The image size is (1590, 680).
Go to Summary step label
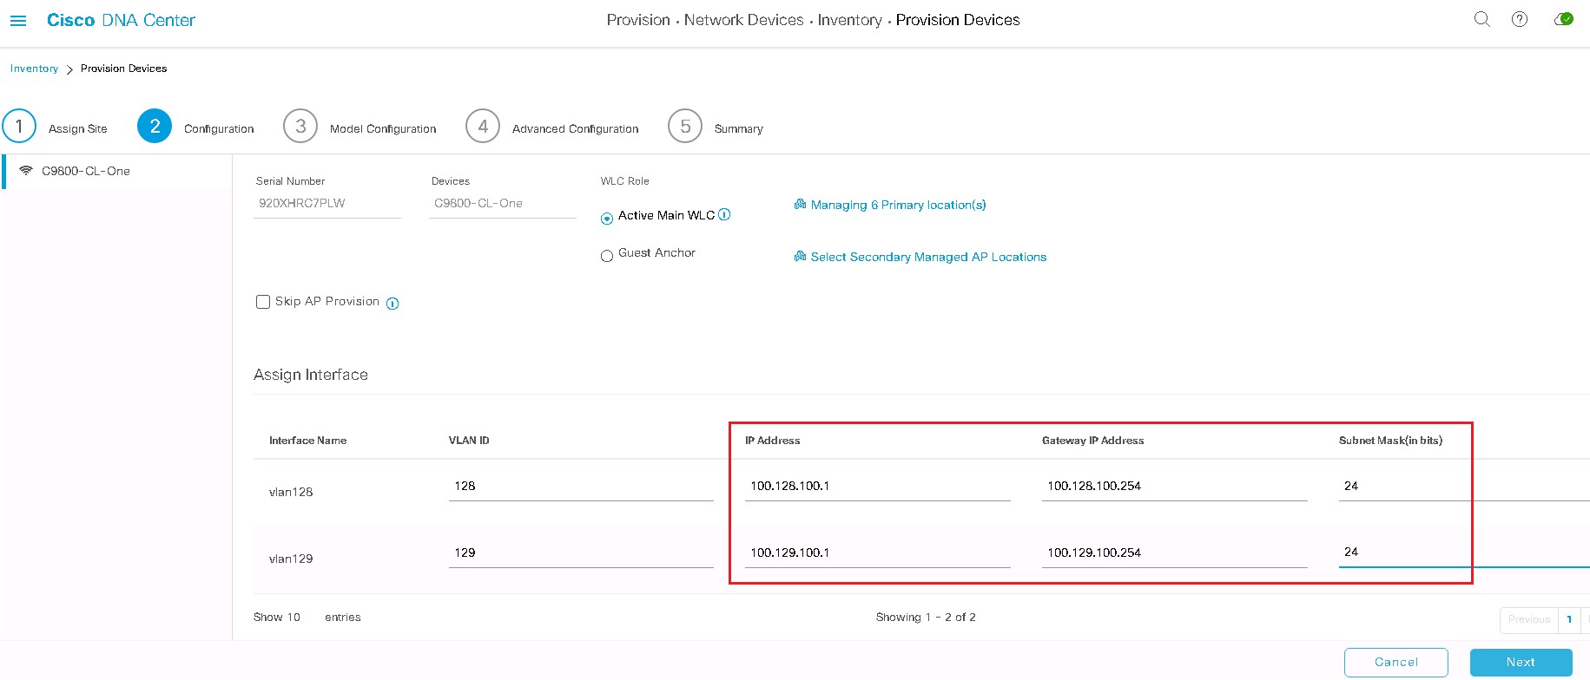739,128
